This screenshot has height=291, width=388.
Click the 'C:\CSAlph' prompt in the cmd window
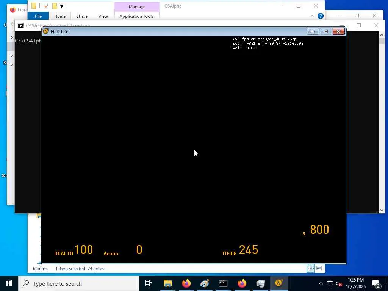coord(28,41)
